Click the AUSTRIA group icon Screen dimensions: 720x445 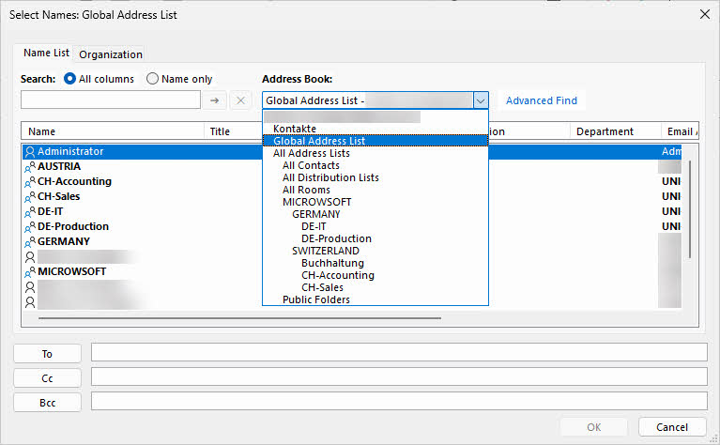30,166
